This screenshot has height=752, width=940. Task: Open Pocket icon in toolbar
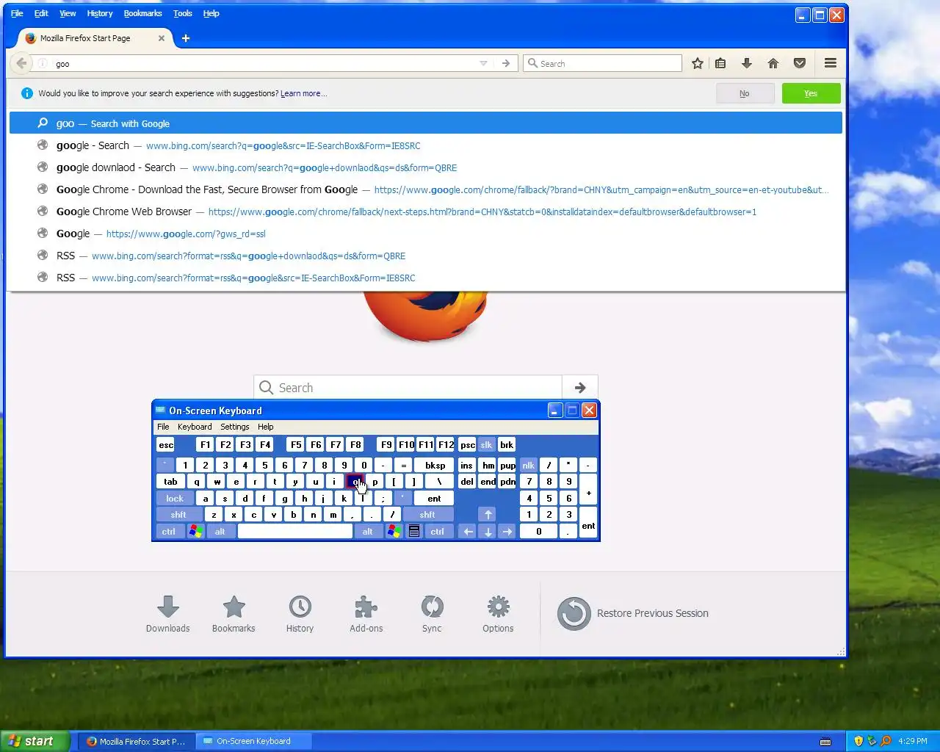(800, 63)
